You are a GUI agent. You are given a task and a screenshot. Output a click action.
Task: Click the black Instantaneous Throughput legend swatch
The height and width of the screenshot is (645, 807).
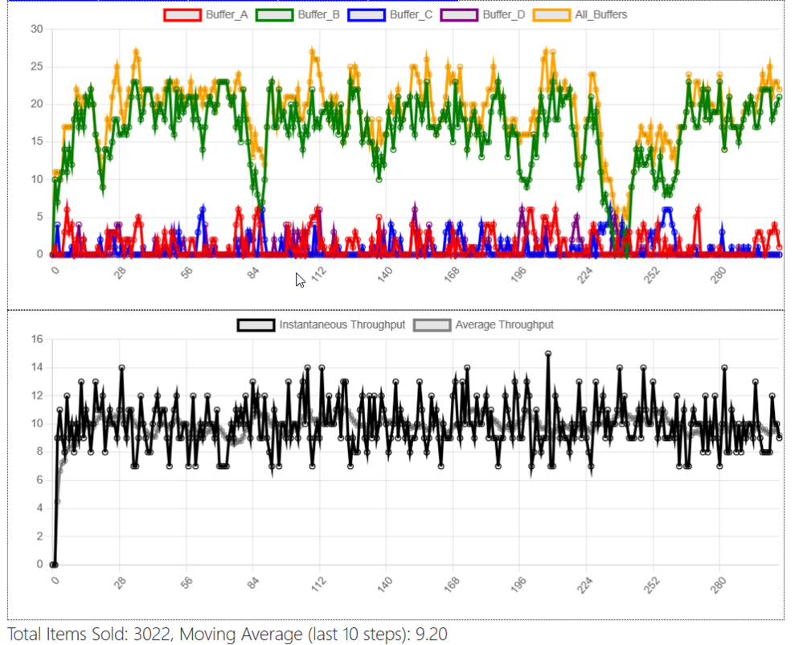(x=256, y=325)
